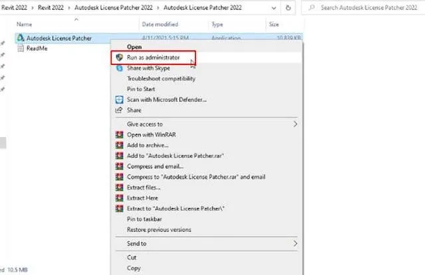Viewport: 425px width, 275px height.
Task: Click the shield icon beside Run as administrator
Action: click(120, 58)
